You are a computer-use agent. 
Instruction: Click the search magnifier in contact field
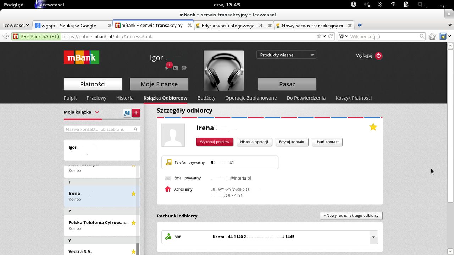coord(135,129)
